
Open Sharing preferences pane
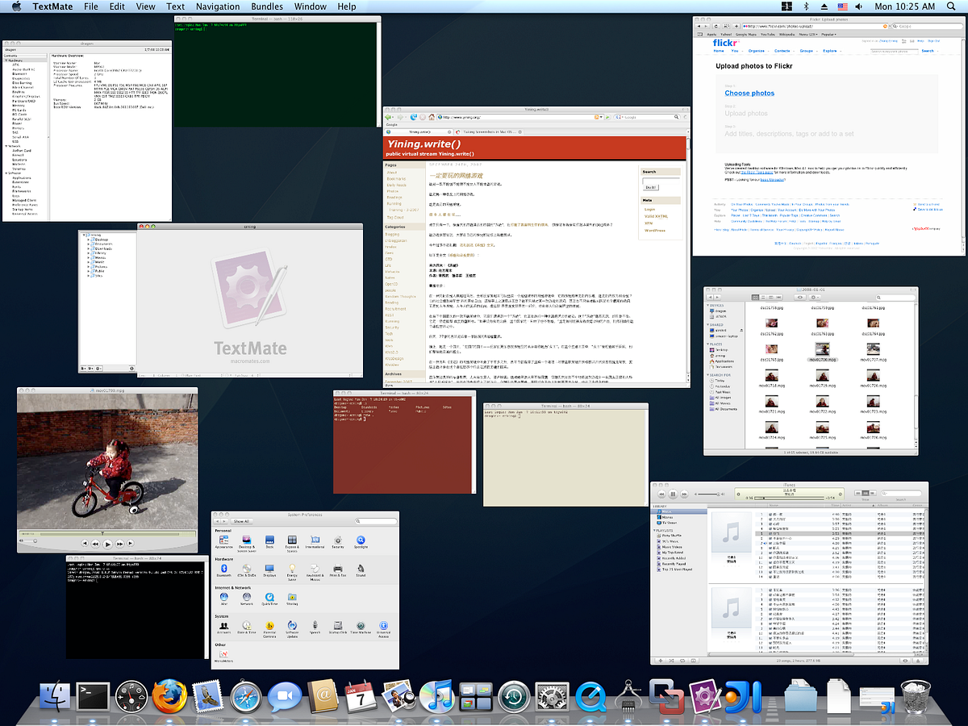click(x=292, y=599)
